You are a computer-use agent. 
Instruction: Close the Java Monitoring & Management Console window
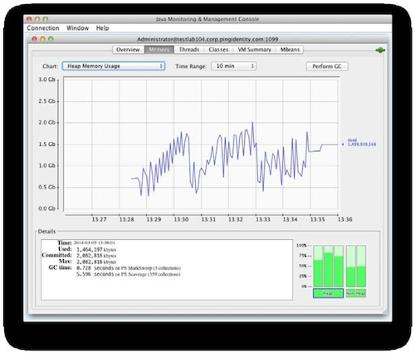pyautogui.click(x=29, y=19)
